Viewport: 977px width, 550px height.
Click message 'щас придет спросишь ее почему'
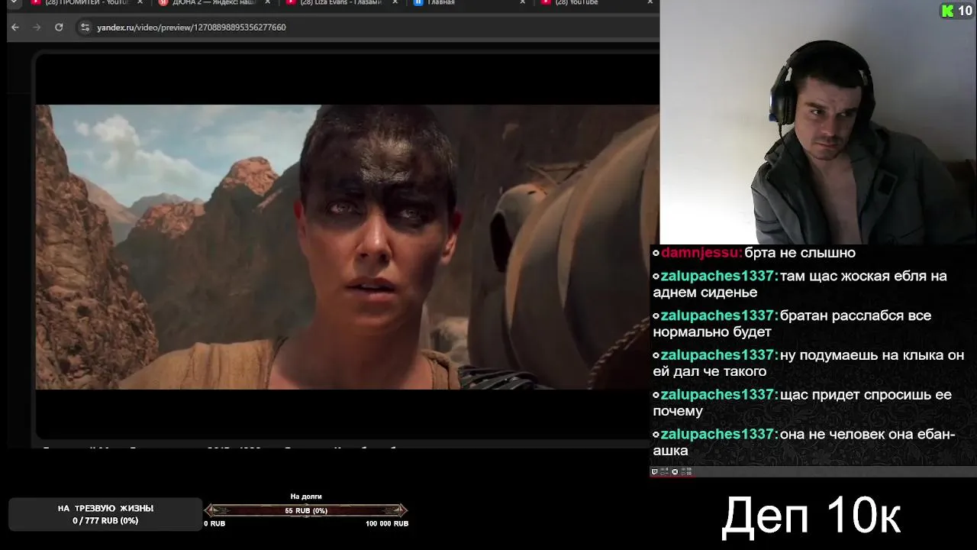802,403
